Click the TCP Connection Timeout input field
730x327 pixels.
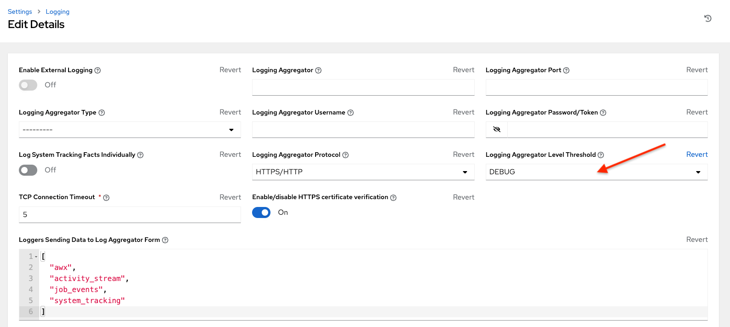(130, 215)
